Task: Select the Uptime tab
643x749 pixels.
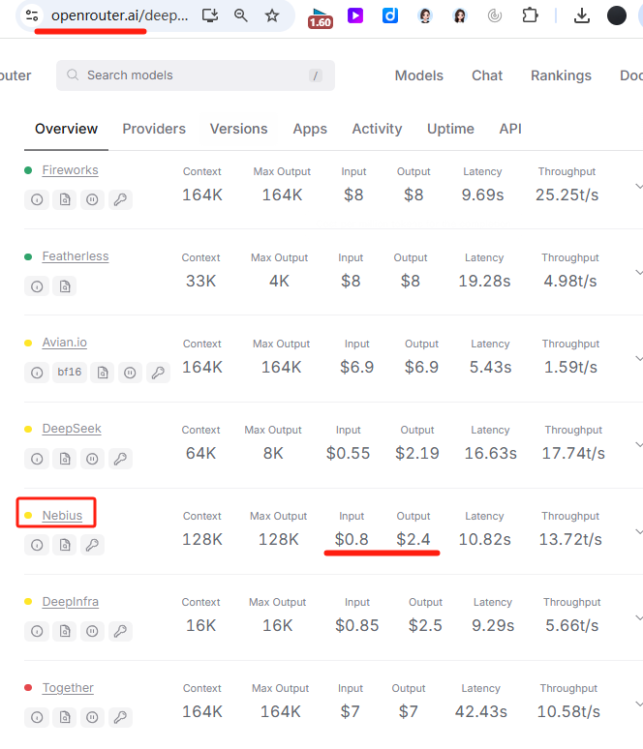Action: [450, 129]
